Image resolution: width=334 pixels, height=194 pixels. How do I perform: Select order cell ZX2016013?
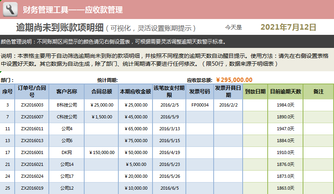(x=32, y=141)
